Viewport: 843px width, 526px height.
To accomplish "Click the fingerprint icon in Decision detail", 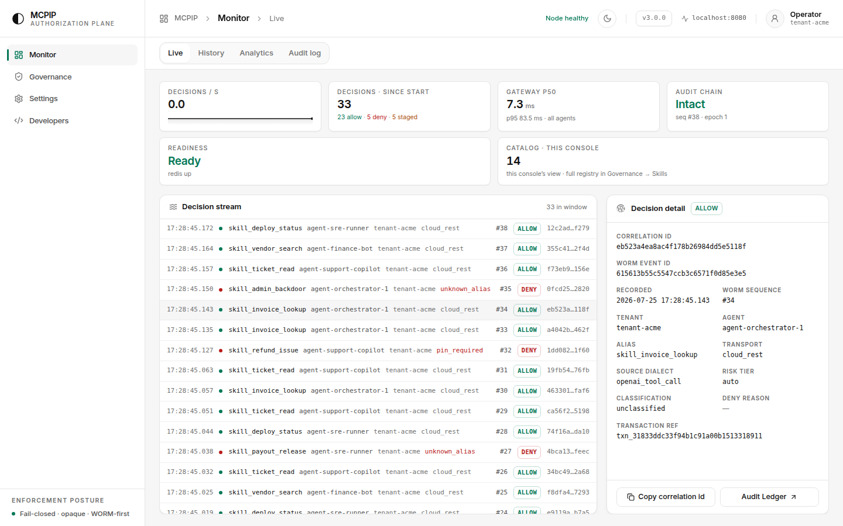I will coord(621,209).
